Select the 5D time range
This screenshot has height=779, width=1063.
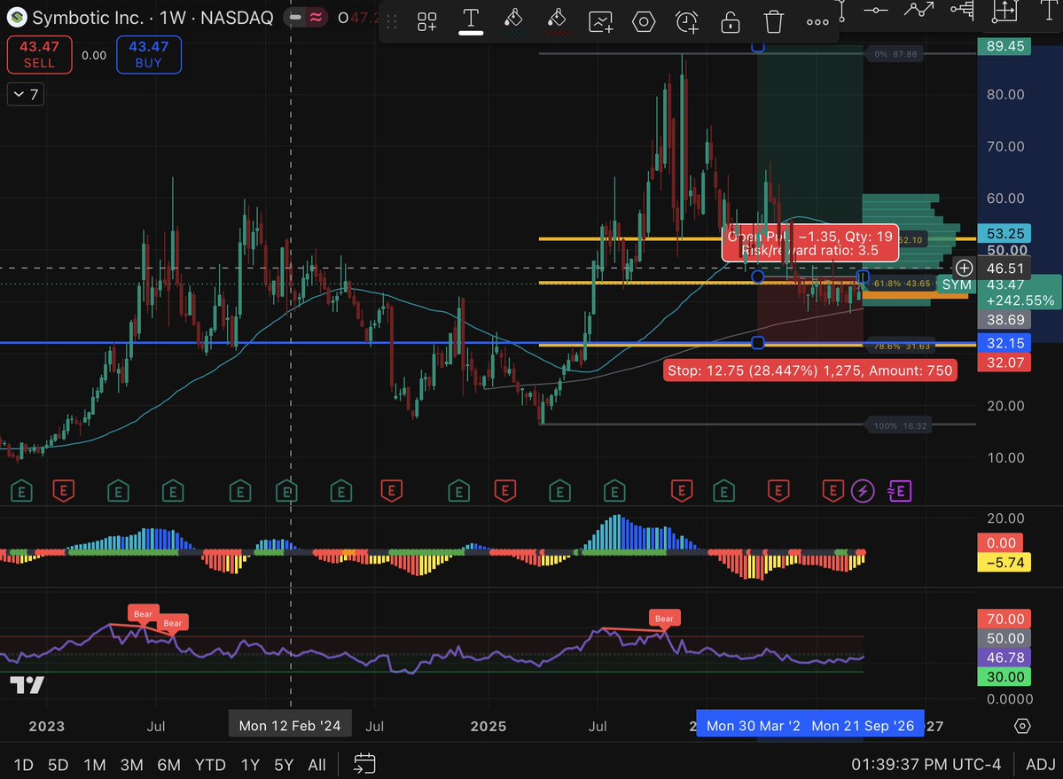[59, 765]
